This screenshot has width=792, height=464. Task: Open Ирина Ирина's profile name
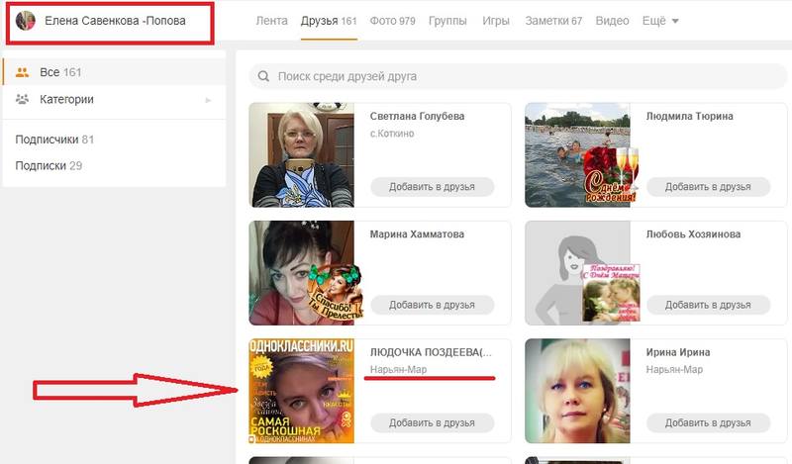coord(678,352)
